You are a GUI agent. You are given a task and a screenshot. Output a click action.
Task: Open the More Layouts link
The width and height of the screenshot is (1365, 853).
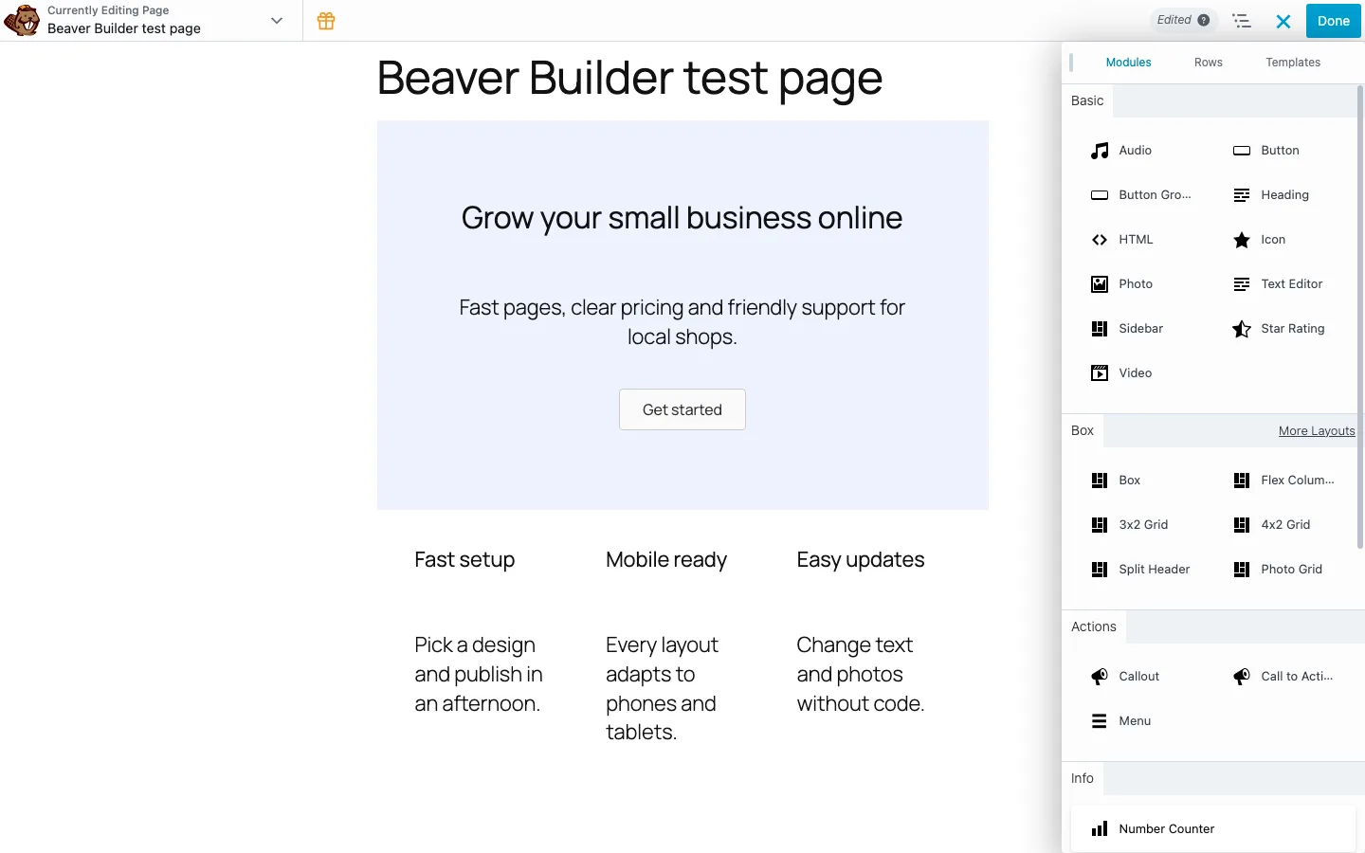1317,431
